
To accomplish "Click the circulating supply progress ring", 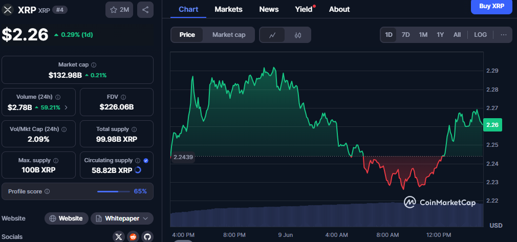I will pyautogui.click(x=138, y=170).
